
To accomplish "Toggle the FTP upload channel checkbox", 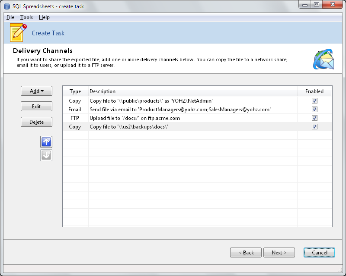I will tap(314, 118).
